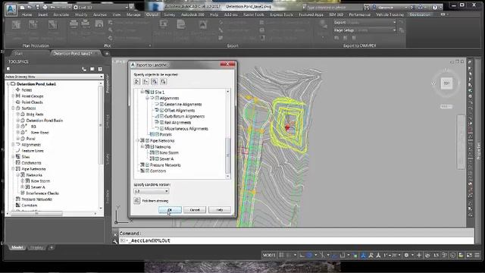Expand Sites node in Toolspace tree
The image size is (485, 273).
(14, 157)
